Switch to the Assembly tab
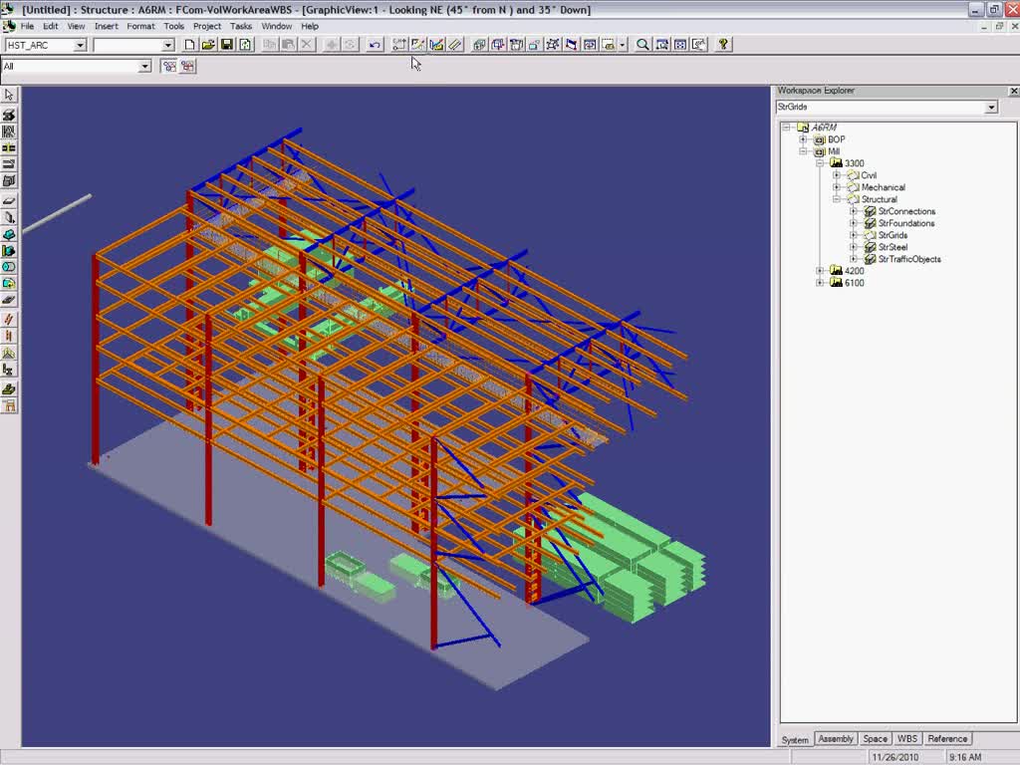Screen dimensions: 1020x765 pyautogui.click(x=836, y=739)
